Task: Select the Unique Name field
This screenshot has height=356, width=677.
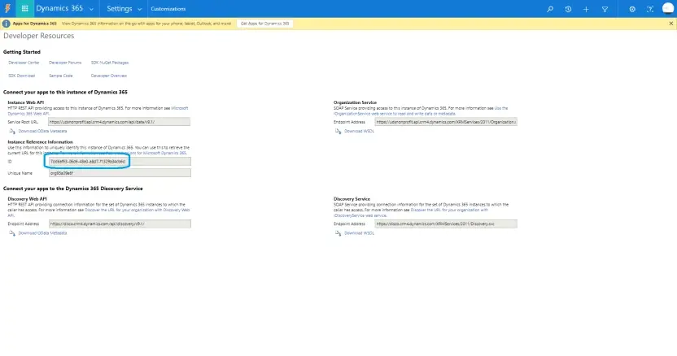Action: (x=120, y=173)
